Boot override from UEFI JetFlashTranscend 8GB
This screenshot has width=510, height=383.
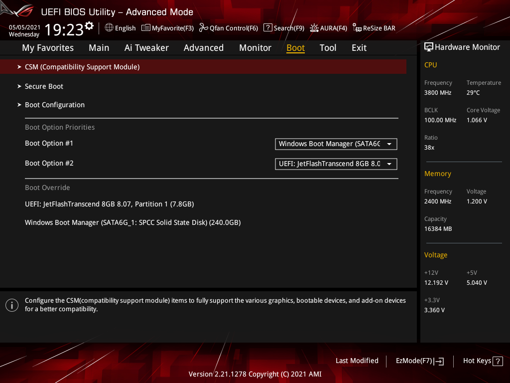[x=109, y=204]
